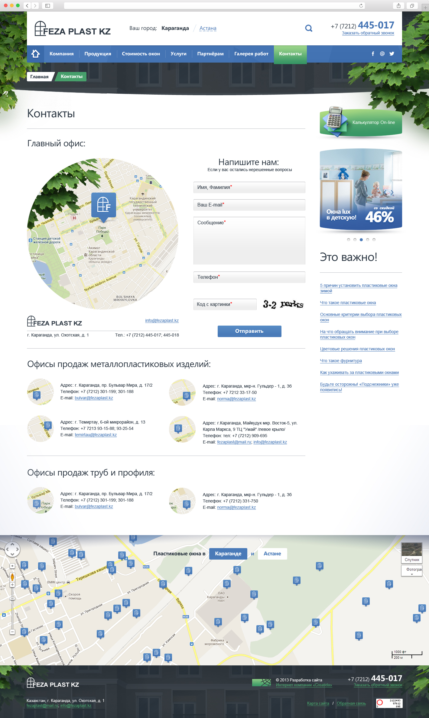The width and height of the screenshot is (429, 718).
Task: Open the Компания menu item
Action: click(x=62, y=54)
